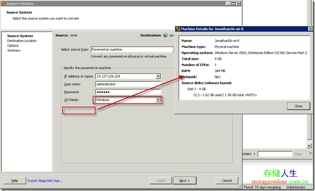Click the C: volume 1.62 GB used line
The image size is (315, 191).
coord(225,95)
